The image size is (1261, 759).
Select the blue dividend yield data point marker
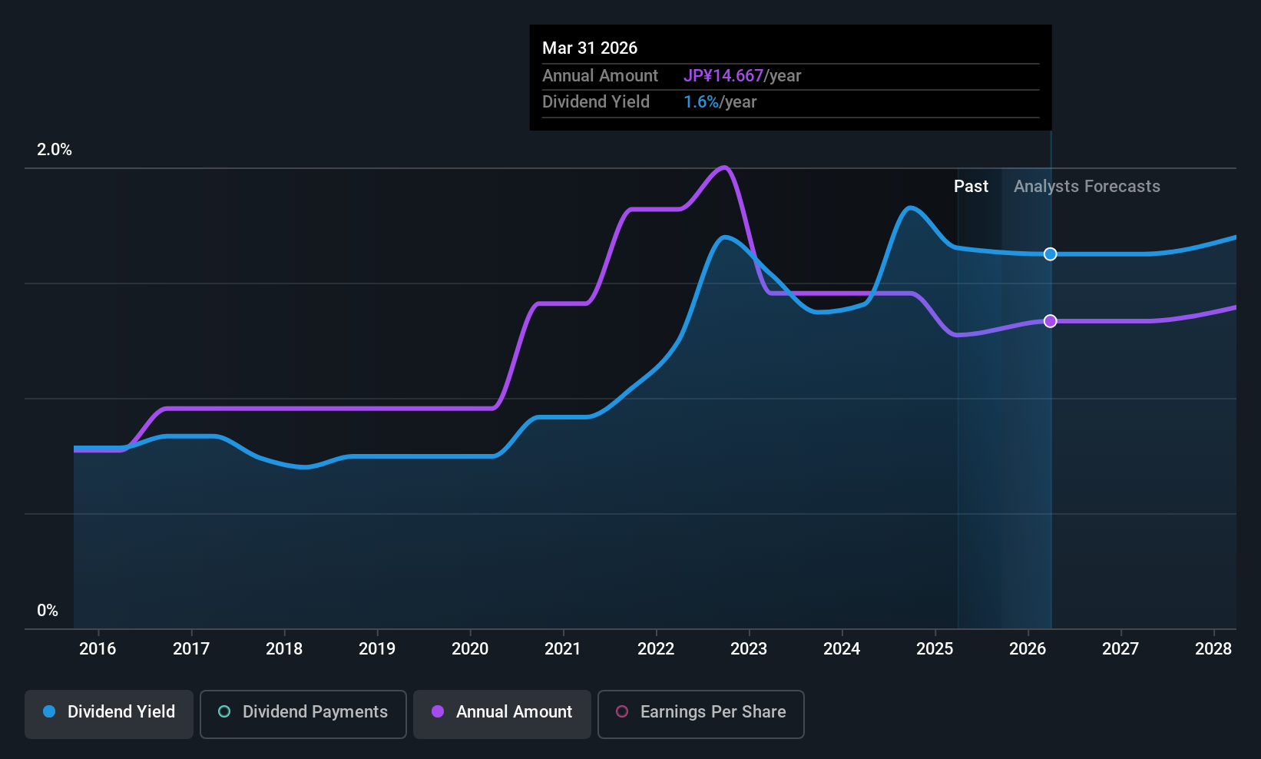[x=1051, y=254]
